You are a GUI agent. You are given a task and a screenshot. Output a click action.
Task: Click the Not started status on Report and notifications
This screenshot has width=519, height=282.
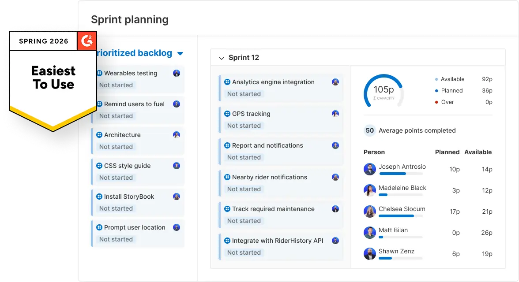click(244, 157)
